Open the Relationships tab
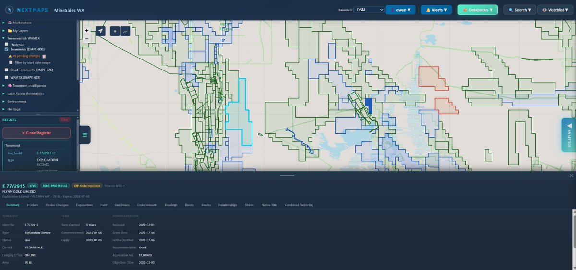 (x=228, y=205)
